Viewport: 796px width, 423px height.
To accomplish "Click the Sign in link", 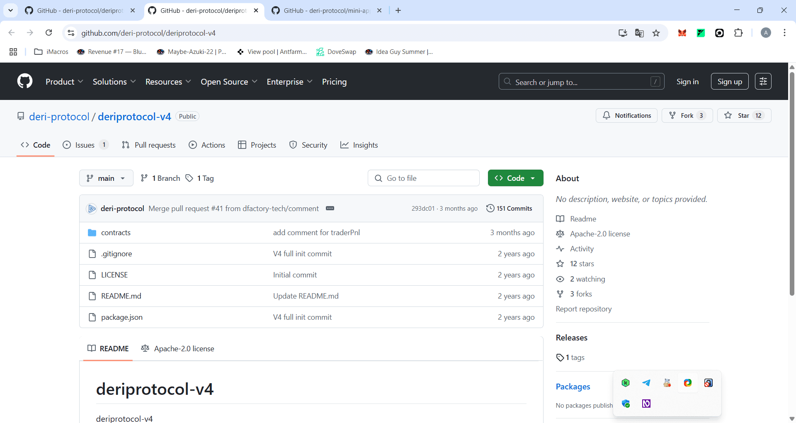I will [x=687, y=82].
